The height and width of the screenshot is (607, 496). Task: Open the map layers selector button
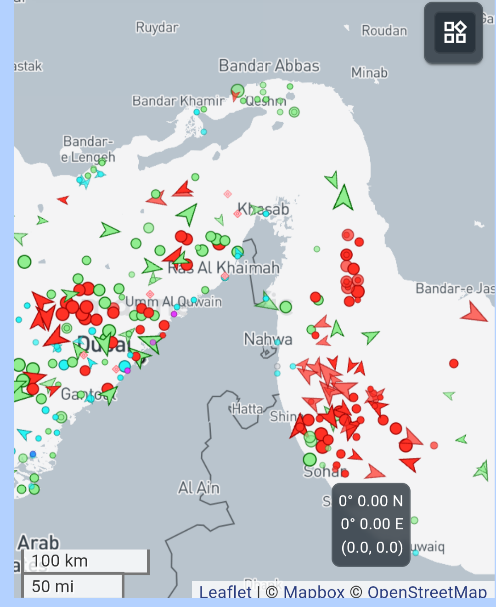point(453,33)
